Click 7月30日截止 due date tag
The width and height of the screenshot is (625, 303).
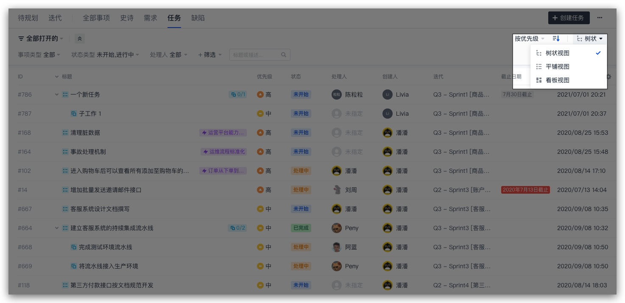coord(517,95)
